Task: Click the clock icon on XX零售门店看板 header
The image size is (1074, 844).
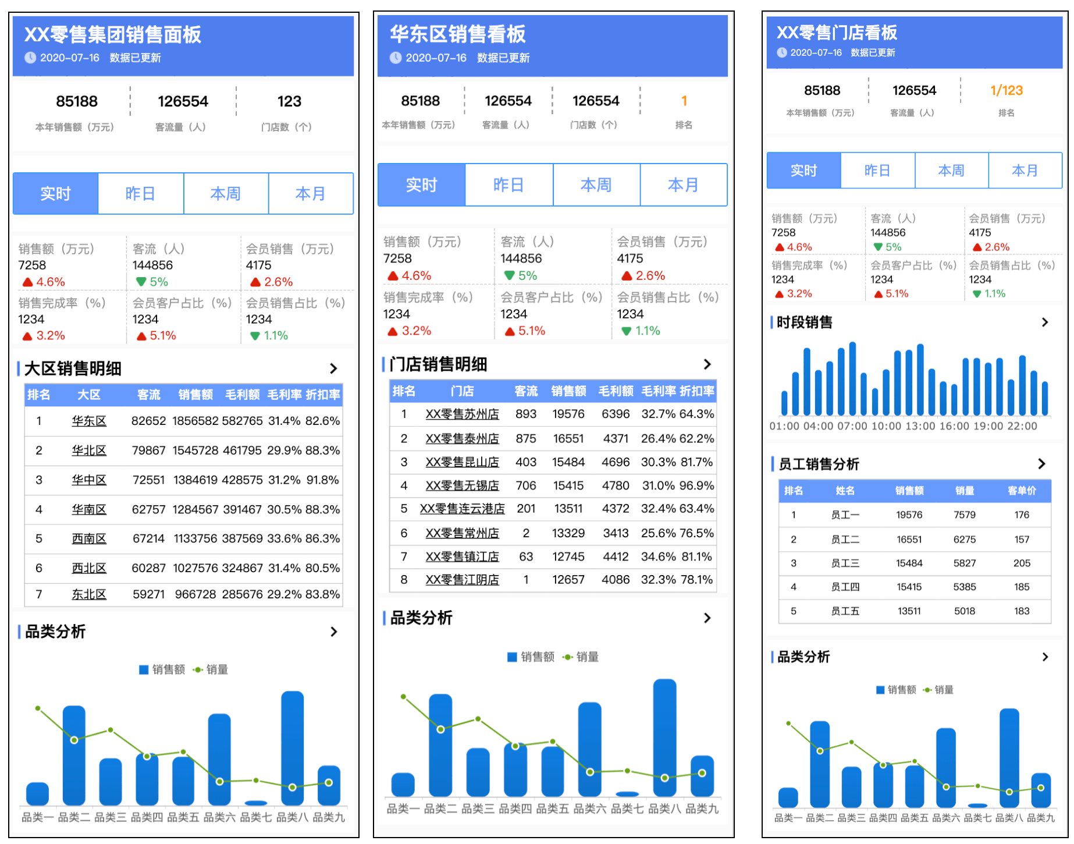Action: point(782,52)
